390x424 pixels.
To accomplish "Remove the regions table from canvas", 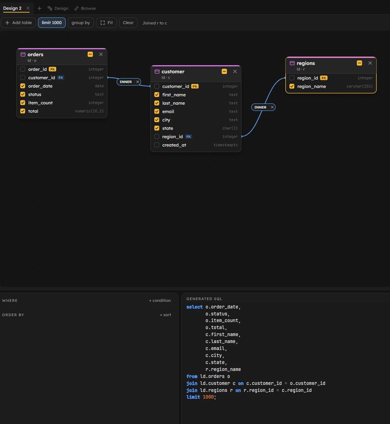I will [370, 63].
